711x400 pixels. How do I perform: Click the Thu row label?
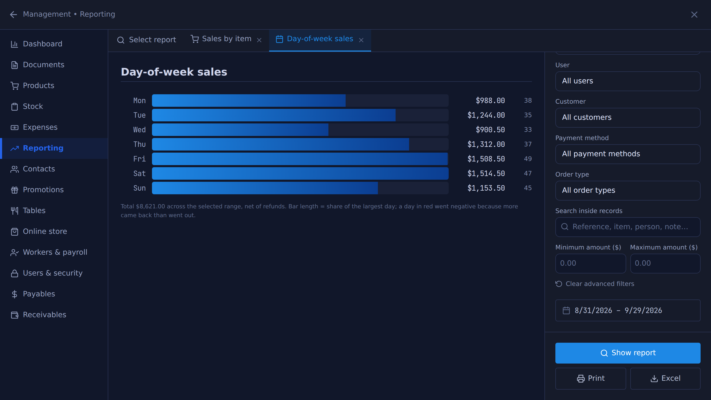(x=139, y=145)
